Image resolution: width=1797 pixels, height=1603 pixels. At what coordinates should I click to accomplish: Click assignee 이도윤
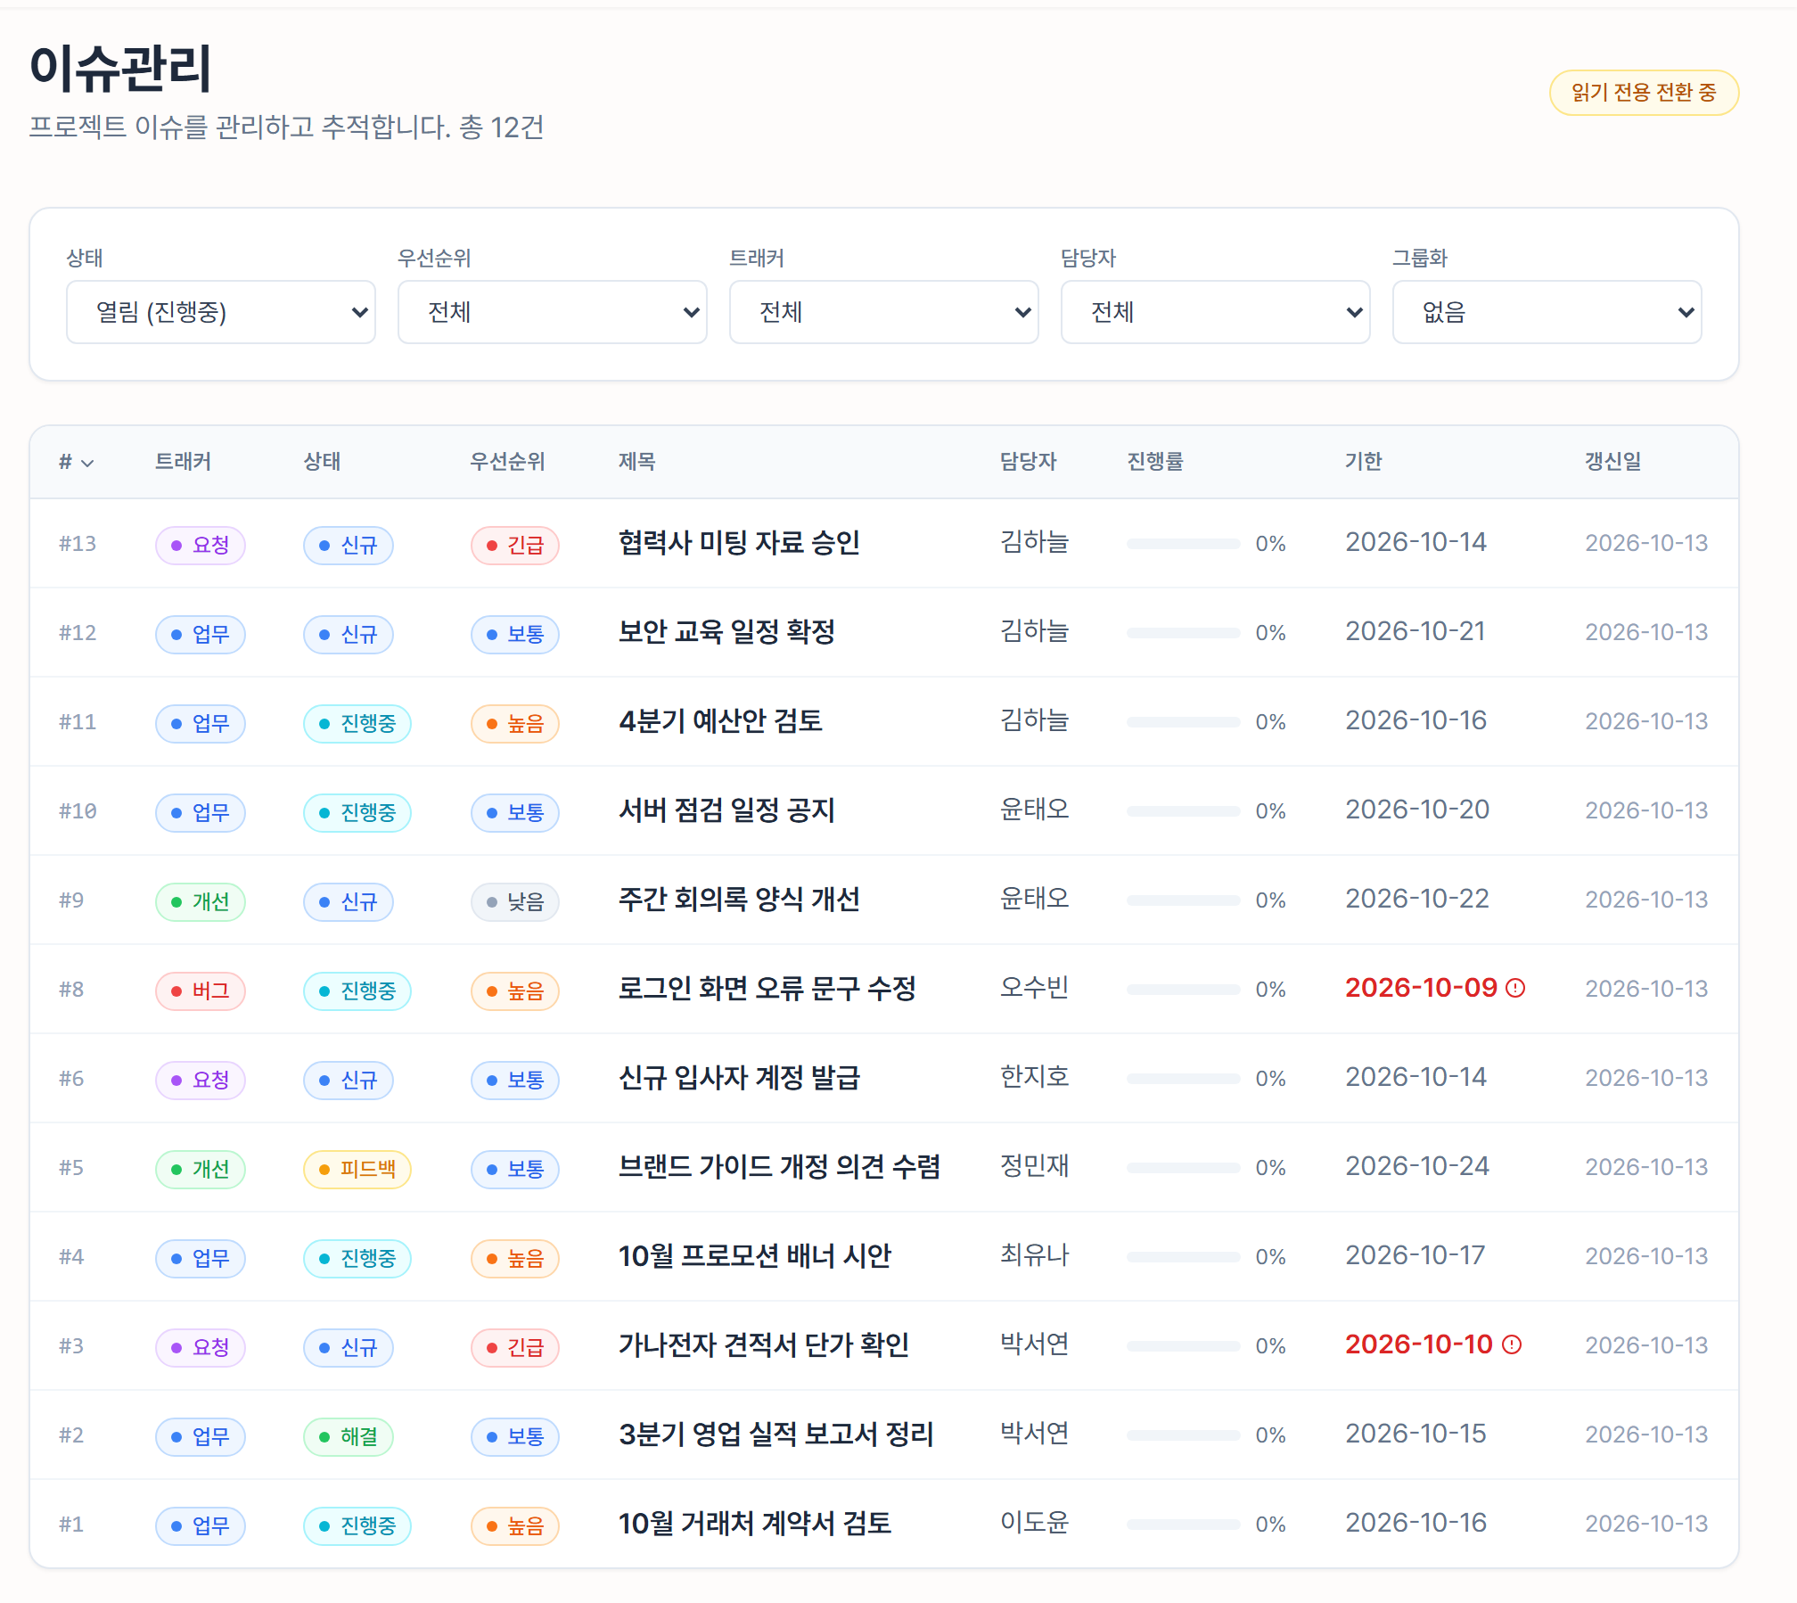pyautogui.click(x=1034, y=1523)
